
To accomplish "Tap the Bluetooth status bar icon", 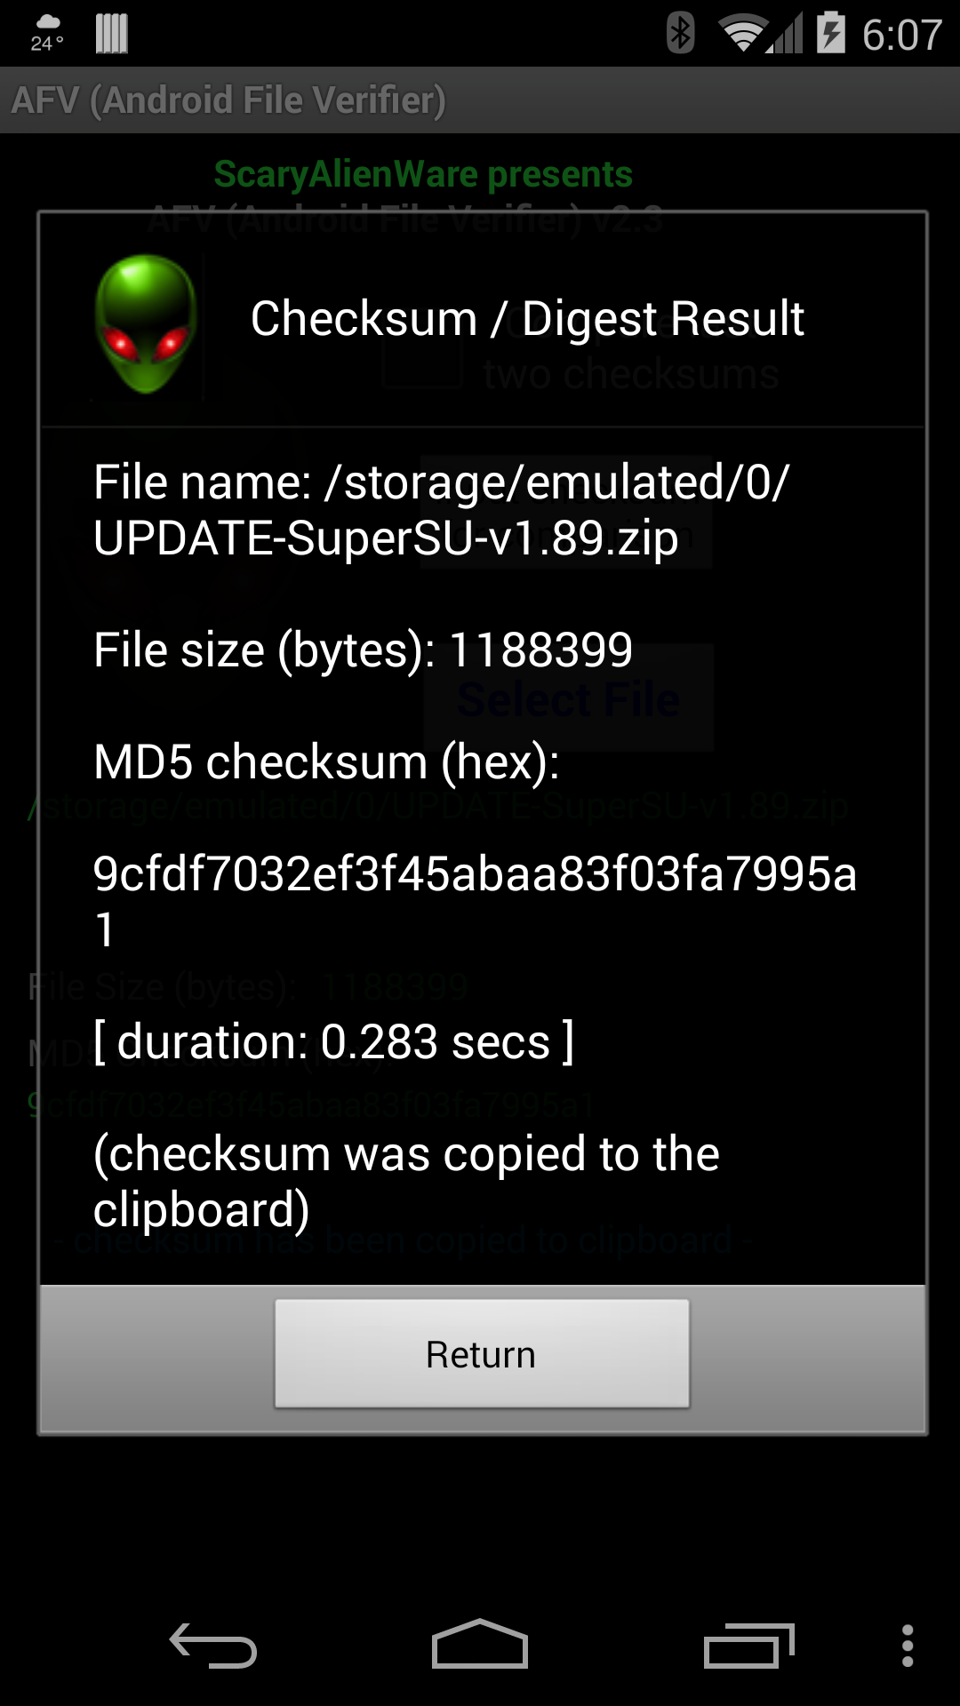I will [681, 34].
